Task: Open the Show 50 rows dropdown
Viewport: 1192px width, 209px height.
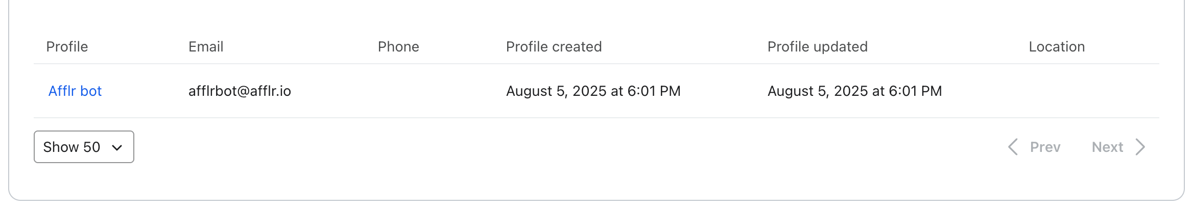Action: [x=84, y=147]
